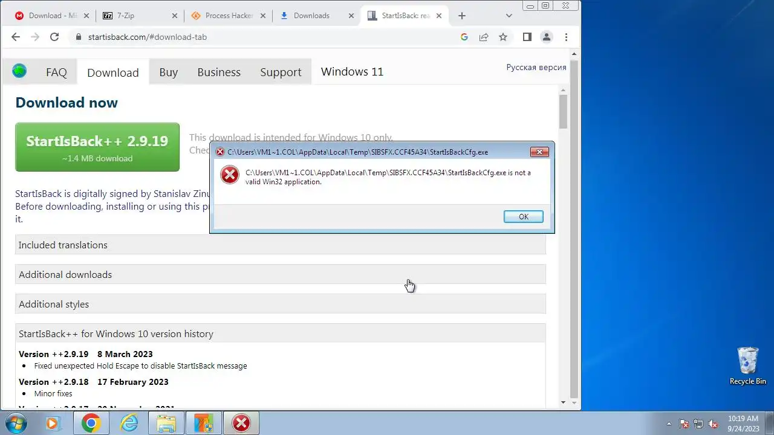
Task: Open the FAQ tab
Action: pyautogui.click(x=56, y=72)
